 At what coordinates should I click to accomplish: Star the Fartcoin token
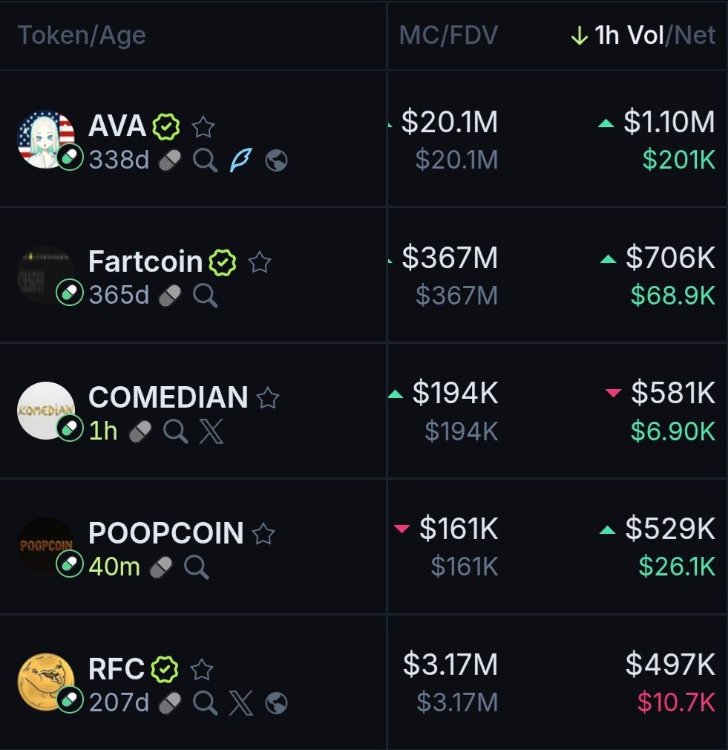coord(259,262)
